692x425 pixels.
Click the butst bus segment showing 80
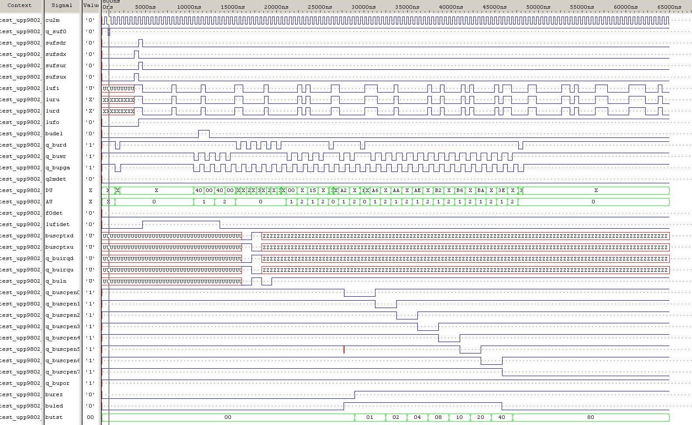(x=590, y=417)
